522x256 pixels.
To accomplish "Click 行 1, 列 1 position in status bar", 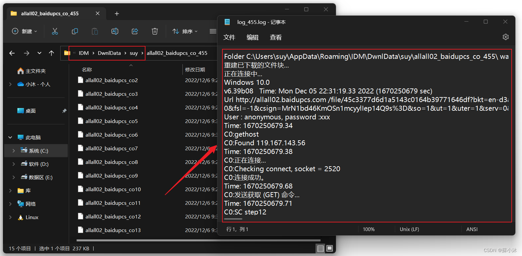I will (237, 229).
